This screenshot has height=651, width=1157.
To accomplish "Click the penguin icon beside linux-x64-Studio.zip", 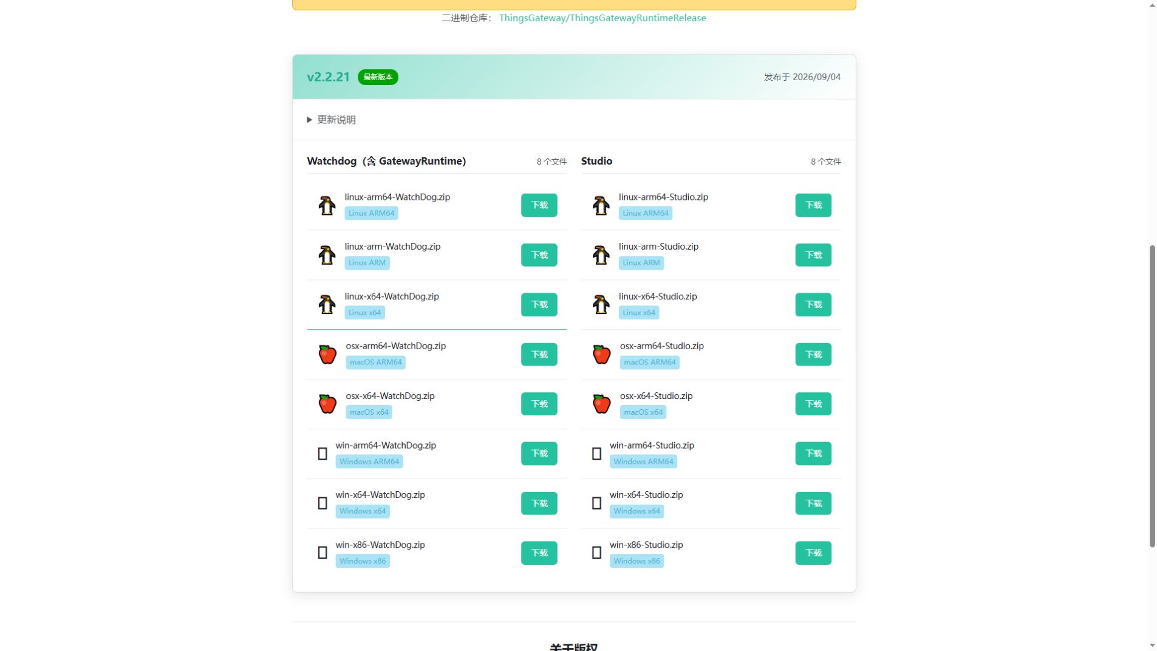I will pos(601,304).
